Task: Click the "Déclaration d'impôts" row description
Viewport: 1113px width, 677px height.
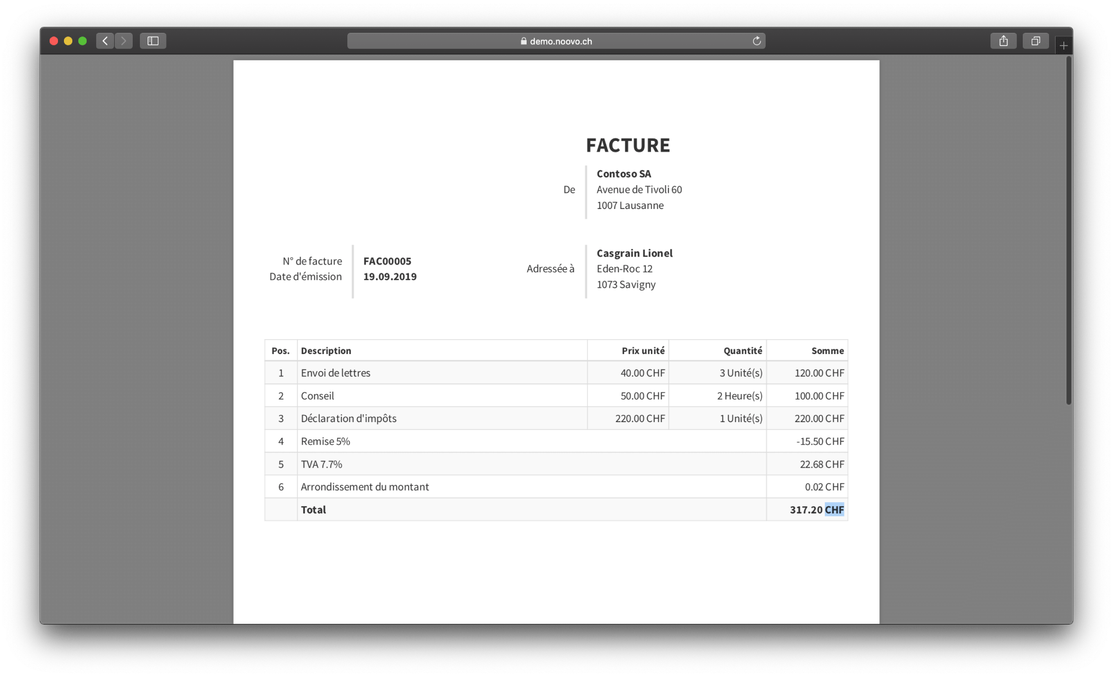Action: 348,418
